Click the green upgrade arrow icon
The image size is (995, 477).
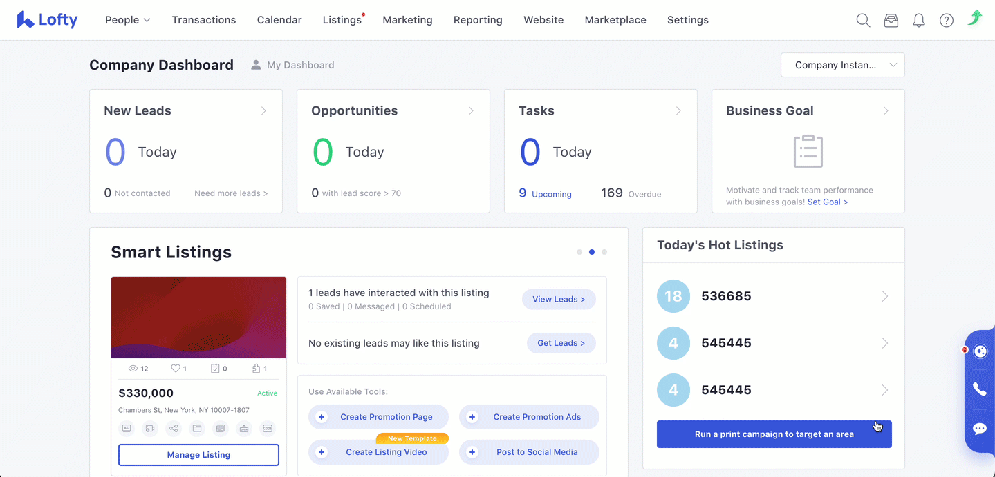(975, 18)
